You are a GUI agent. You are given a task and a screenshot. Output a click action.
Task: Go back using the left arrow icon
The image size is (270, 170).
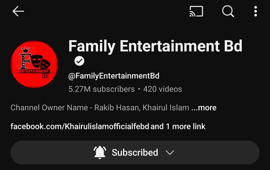18,11
